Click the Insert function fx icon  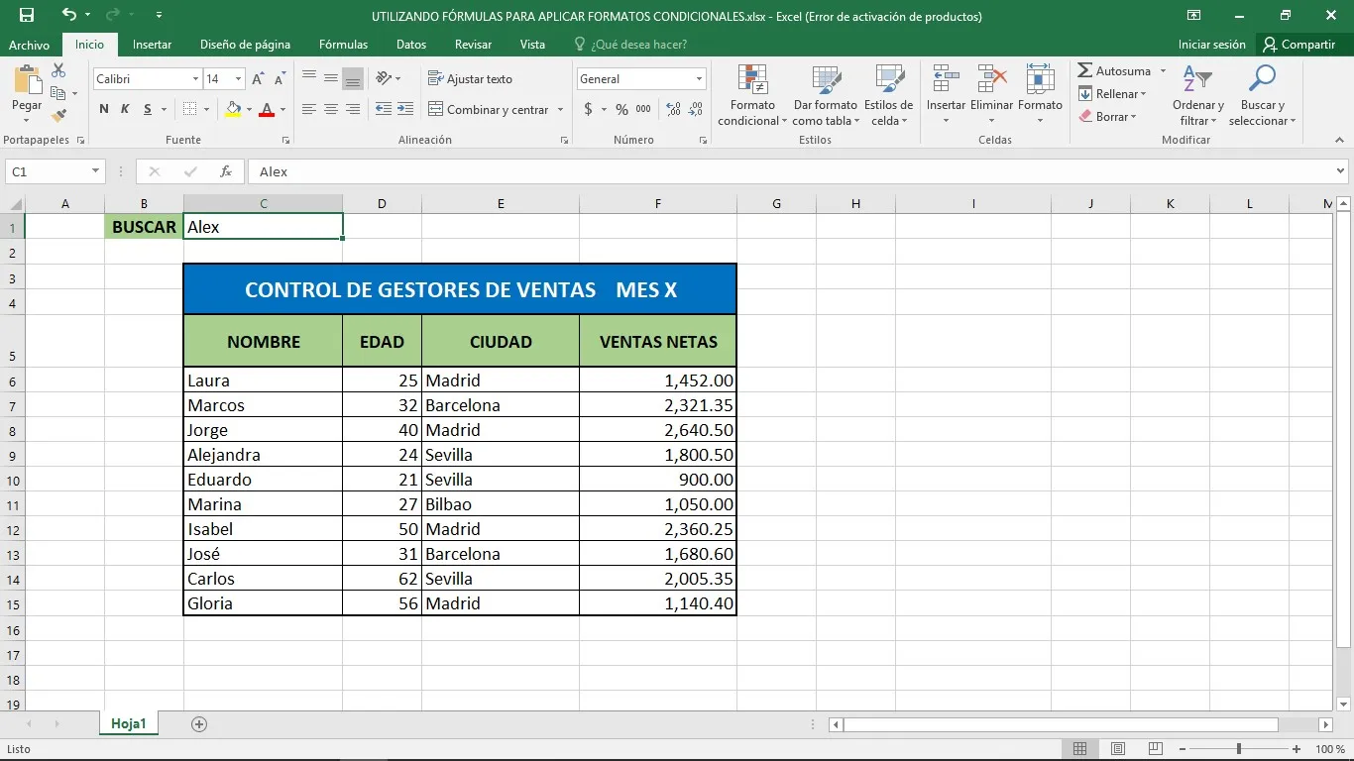tap(226, 171)
